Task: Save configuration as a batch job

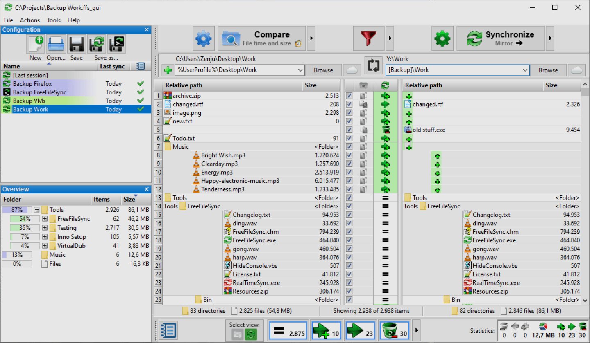Action: click(x=116, y=44)
